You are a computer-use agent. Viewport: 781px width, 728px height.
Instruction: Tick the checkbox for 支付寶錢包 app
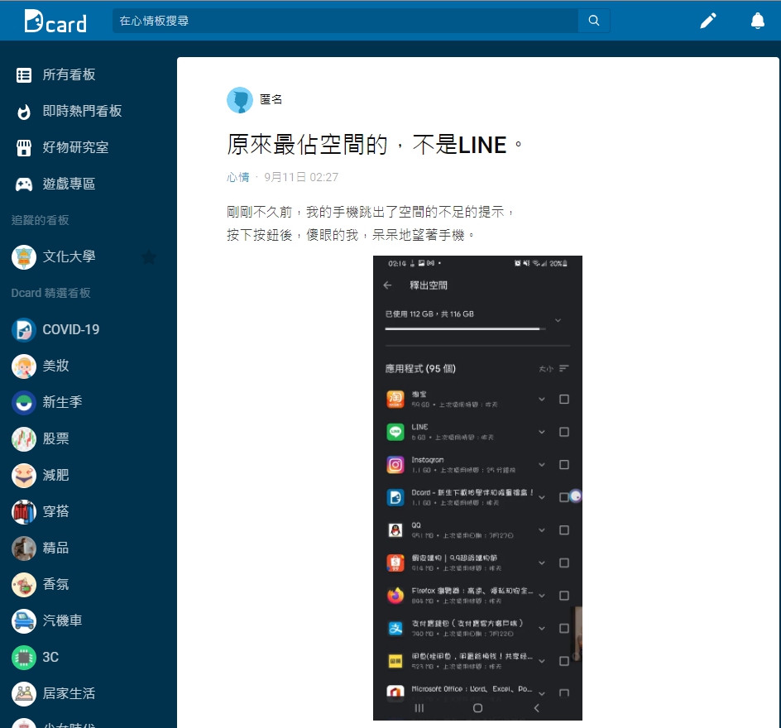(x=564, y=629)
